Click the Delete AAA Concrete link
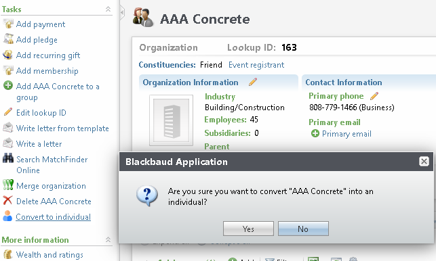Viewport: 436px width, 261px height. pyautogui.click(x=54, y=201)
